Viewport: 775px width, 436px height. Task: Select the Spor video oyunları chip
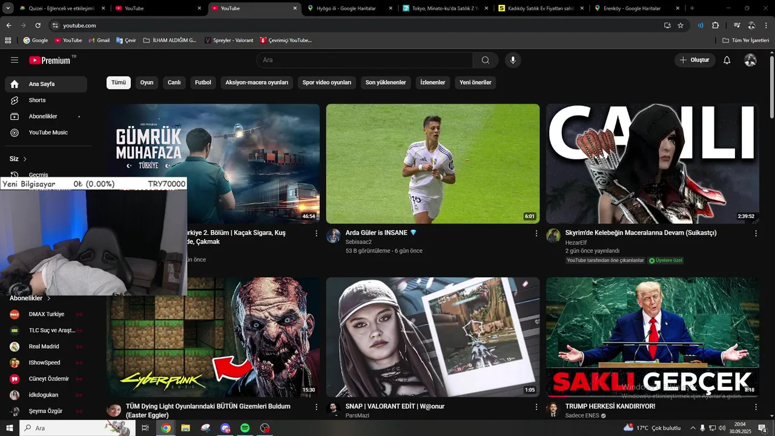click(x=327, y=82)
